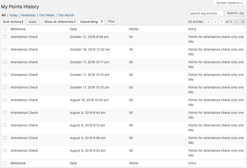Open the Bulk Actions dropdown

pos(13,22)
